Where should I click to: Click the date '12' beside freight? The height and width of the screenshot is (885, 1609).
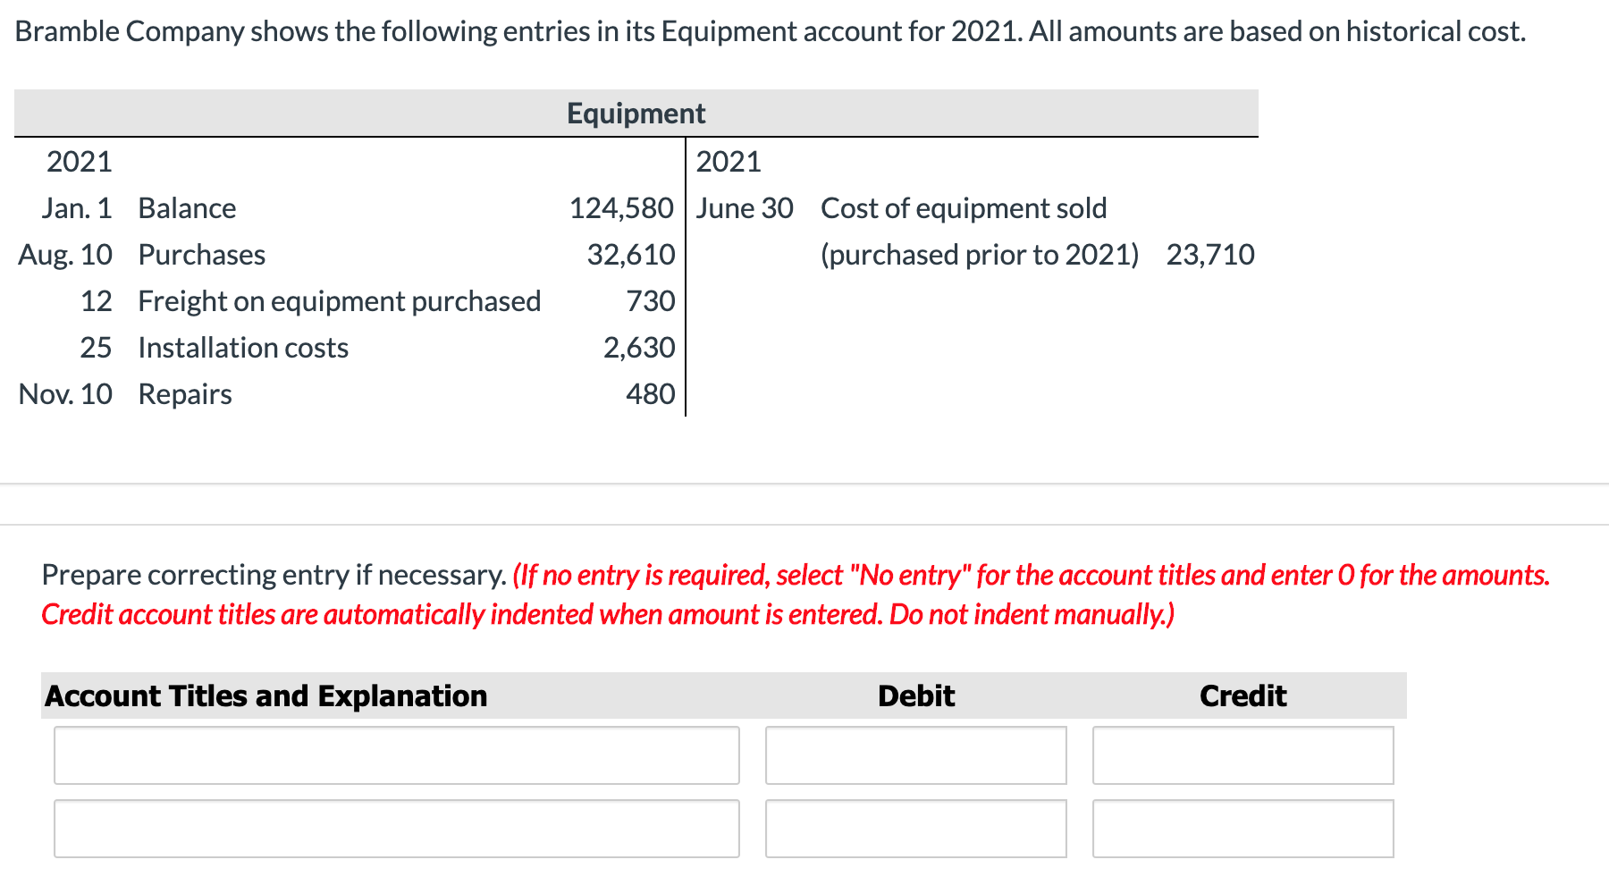coord(97,301)
